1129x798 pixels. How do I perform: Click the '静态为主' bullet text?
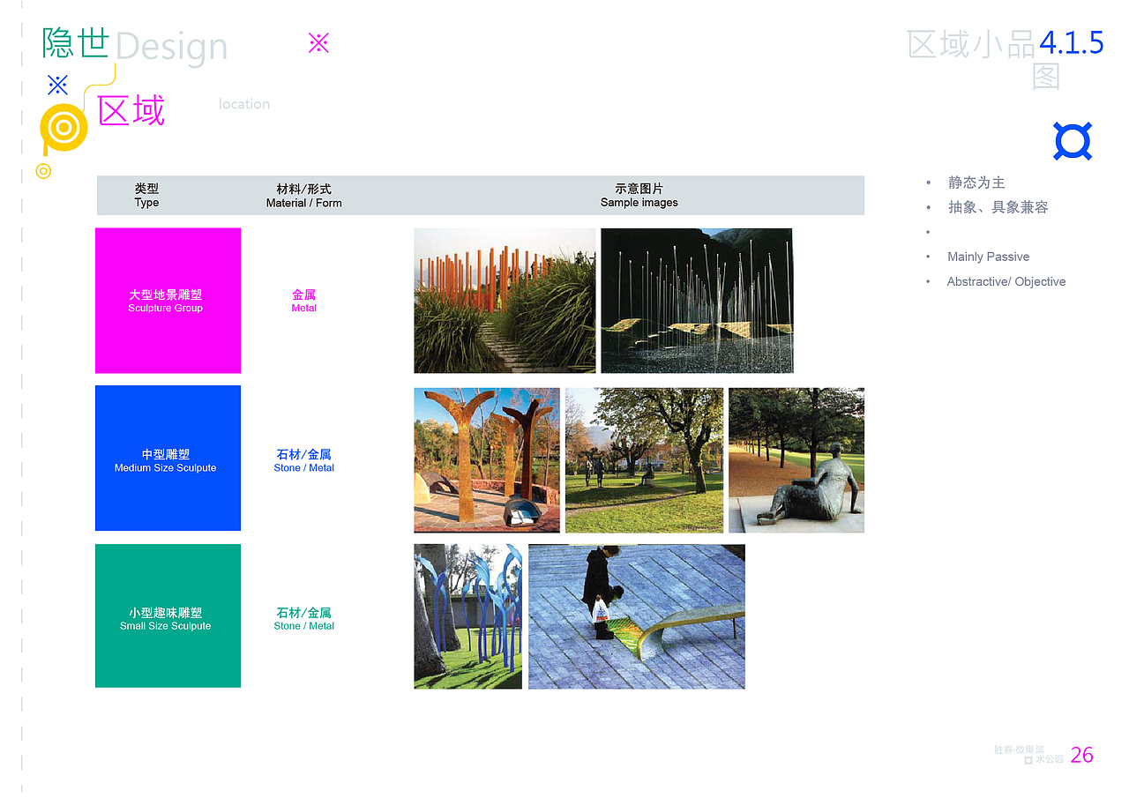(976, 183)
